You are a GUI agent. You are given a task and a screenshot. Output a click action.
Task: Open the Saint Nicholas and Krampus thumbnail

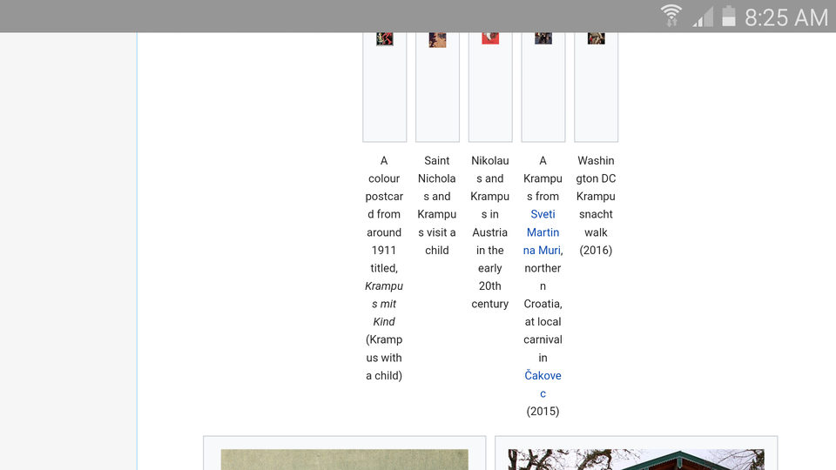pos(437,39)
